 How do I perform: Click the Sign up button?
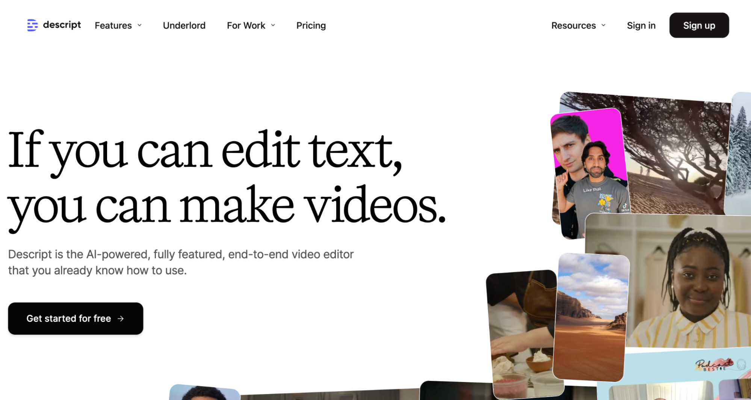click(699, 25)
